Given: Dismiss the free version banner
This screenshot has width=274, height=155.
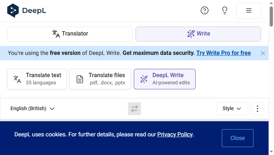Looking at the screenshot, I should pos(263,53).
